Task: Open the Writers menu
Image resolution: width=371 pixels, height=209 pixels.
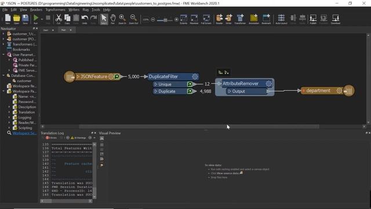Action: [74, 10]
